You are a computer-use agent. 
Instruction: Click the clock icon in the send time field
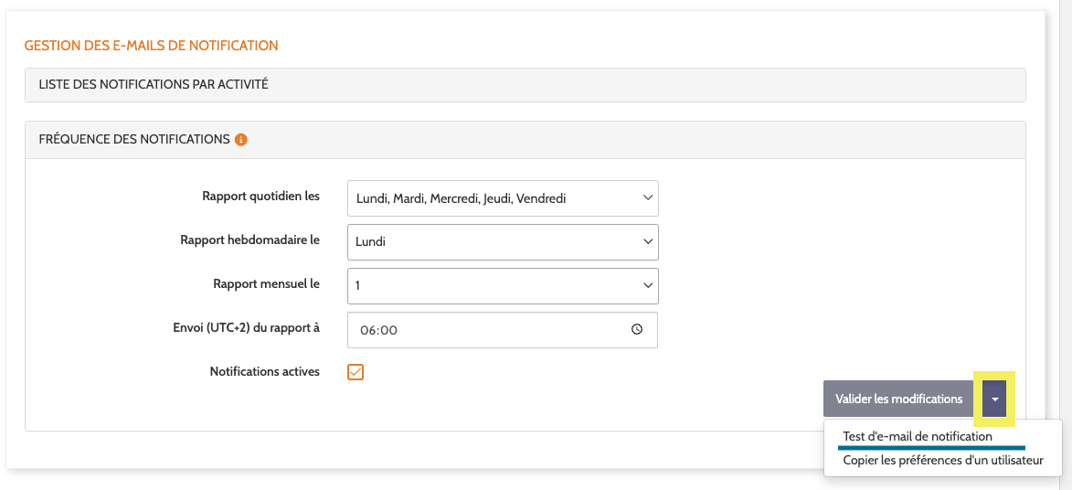636,329
